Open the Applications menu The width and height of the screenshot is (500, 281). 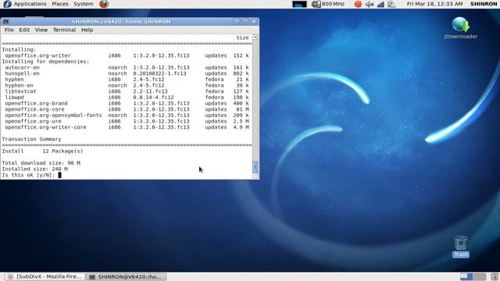(x=30, y=4)
